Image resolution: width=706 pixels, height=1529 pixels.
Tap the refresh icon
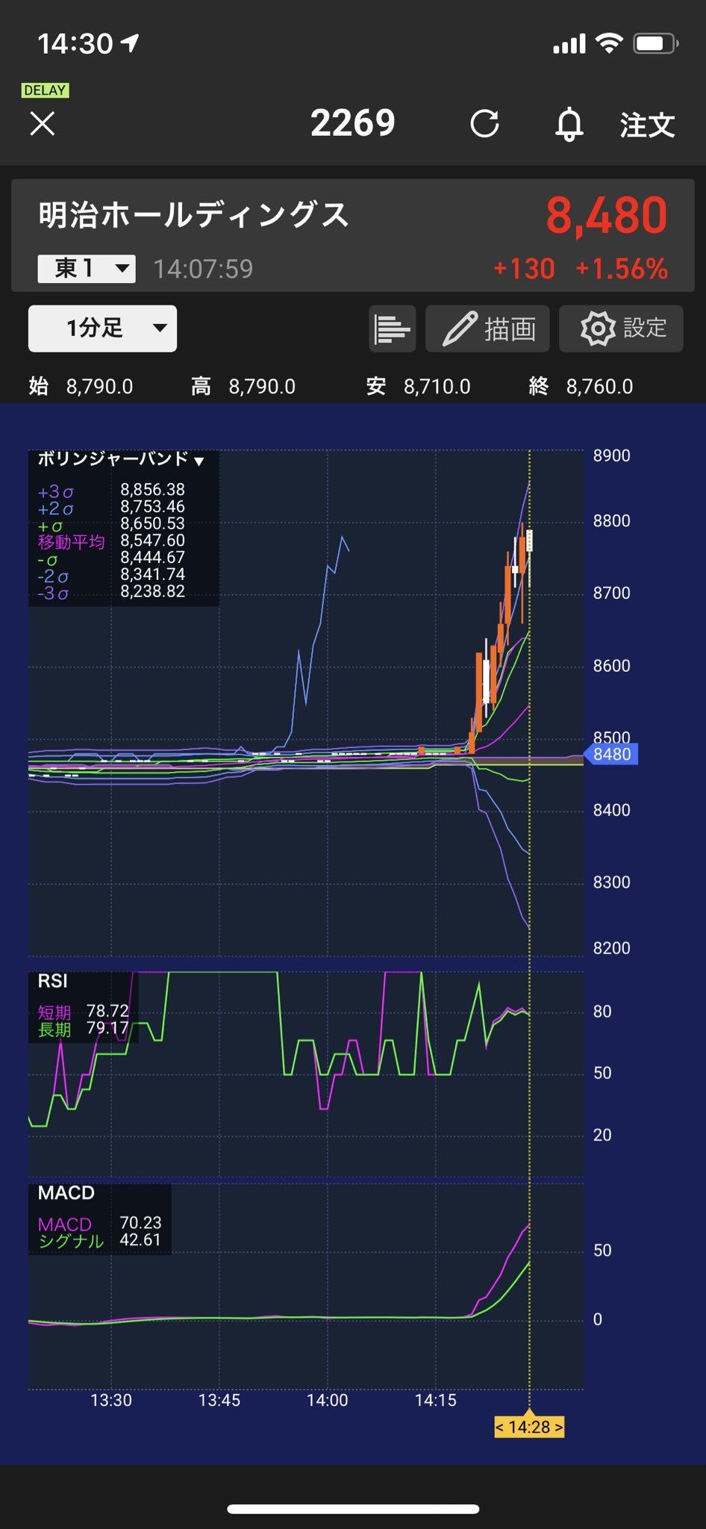[x=484, y=123]
